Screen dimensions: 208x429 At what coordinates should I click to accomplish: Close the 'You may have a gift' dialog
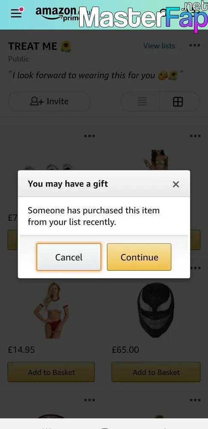pos(176,184)
